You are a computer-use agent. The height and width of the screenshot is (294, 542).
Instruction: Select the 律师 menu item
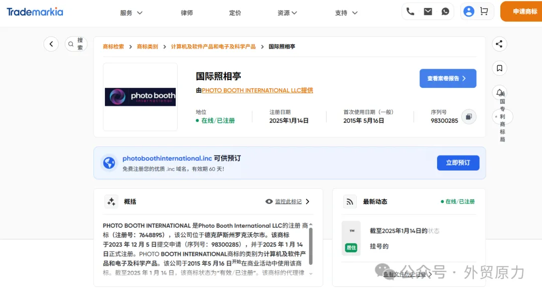pos(187,13)
